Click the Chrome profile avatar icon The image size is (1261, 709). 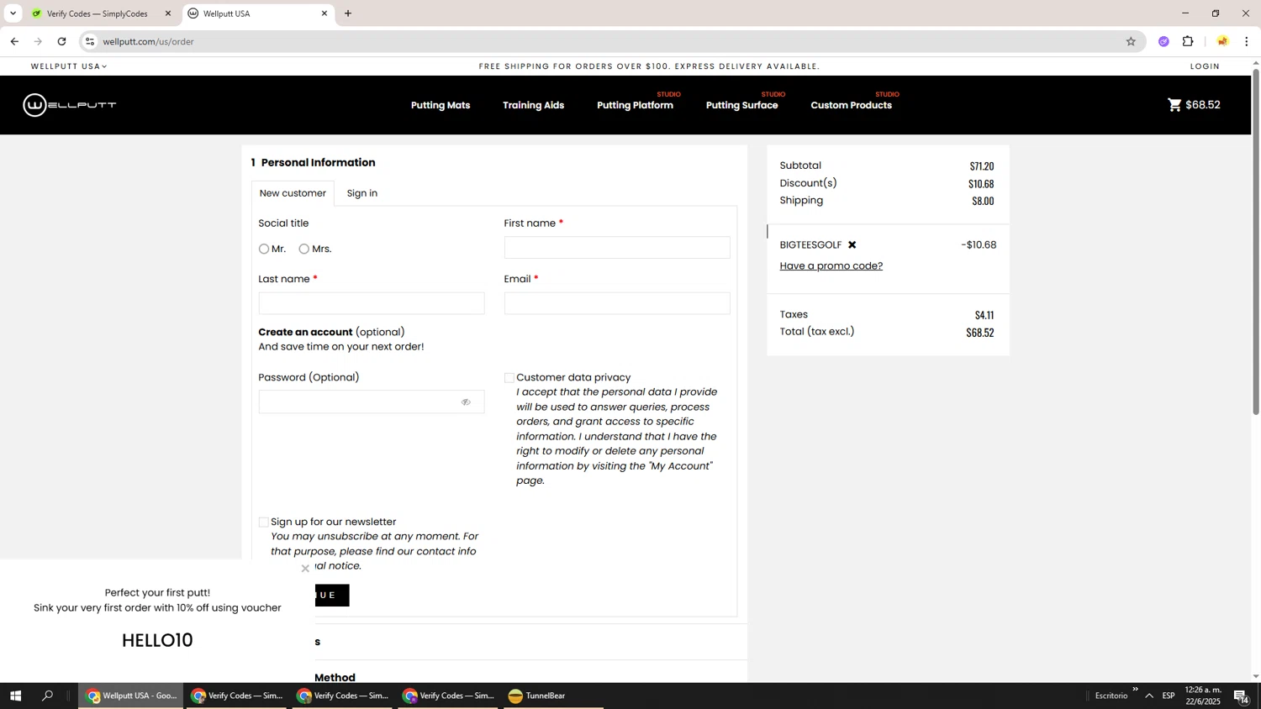[1222, 41]
